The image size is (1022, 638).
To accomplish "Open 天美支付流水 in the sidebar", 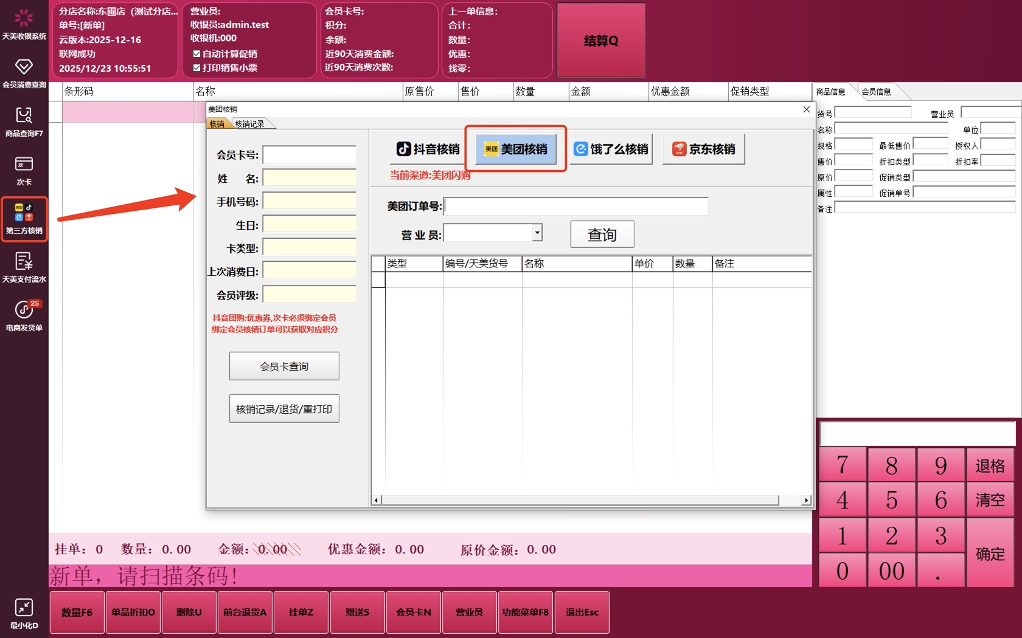I will (x=24, y=262).
